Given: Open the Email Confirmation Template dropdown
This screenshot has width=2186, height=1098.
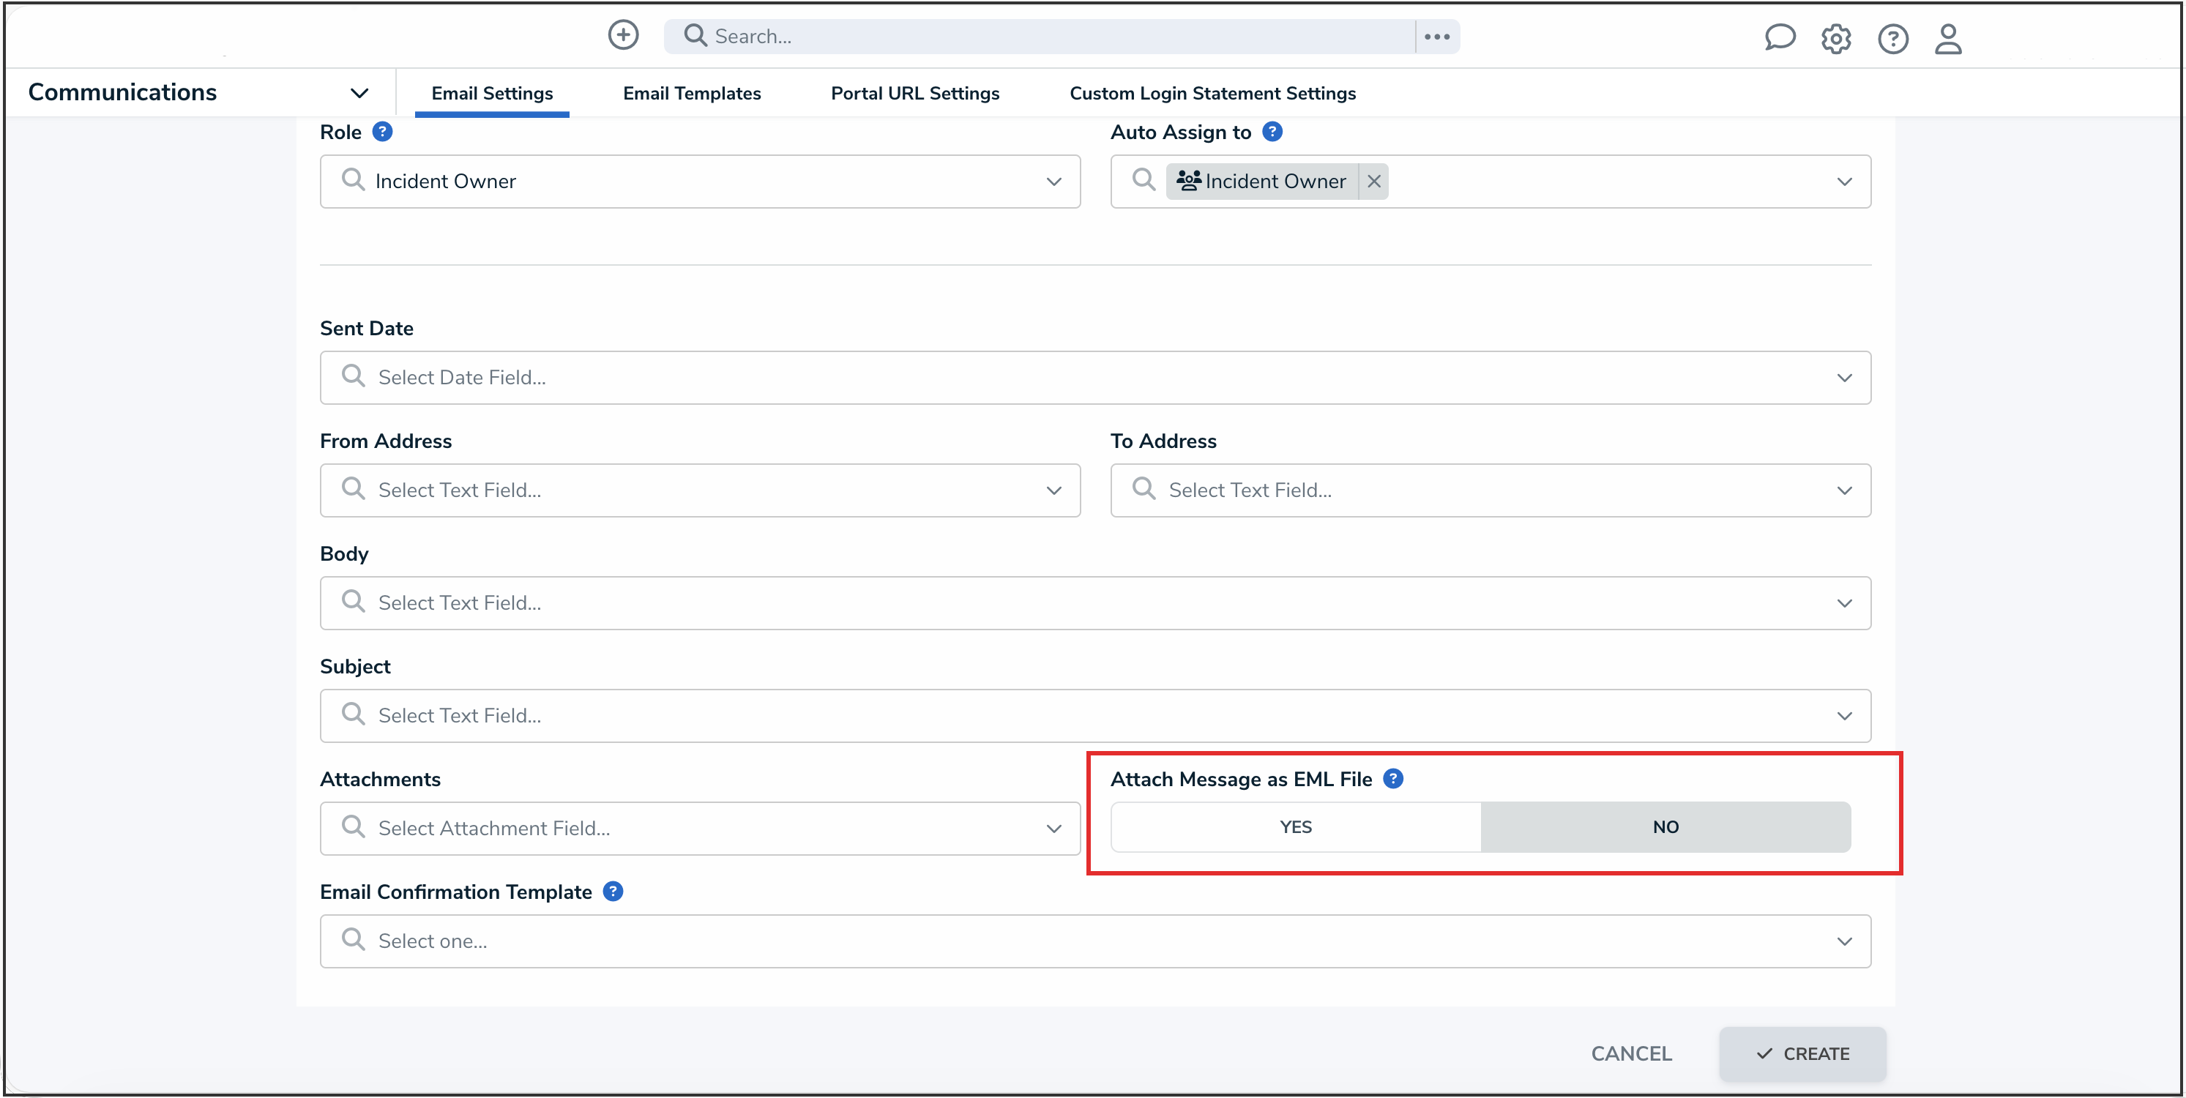Looking at the screenshot, I should (x=1845, y=941).
